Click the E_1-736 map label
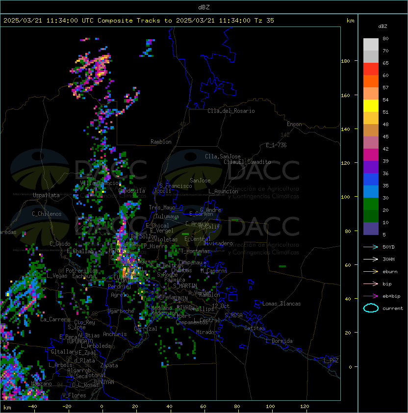 [276, 145]
